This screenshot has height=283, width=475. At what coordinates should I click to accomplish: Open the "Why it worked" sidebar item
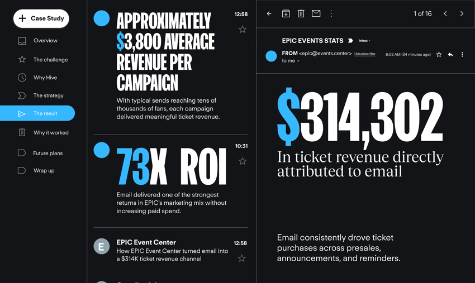click(51, 133)
